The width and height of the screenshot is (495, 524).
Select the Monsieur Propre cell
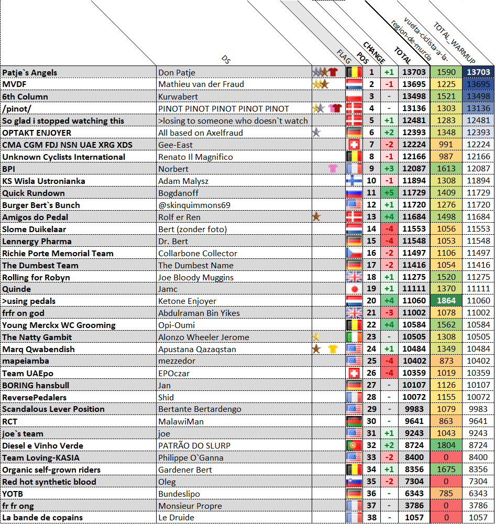click(x=234, y=506)
